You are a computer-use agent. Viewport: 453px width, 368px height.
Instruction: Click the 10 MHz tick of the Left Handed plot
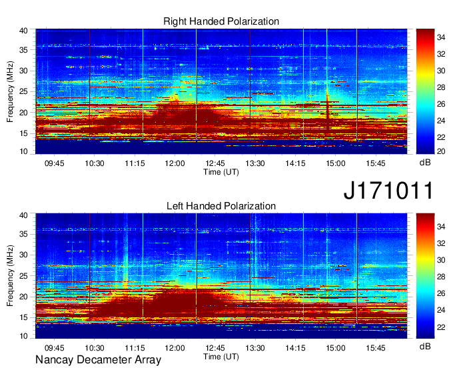click(x=23, y=336)
